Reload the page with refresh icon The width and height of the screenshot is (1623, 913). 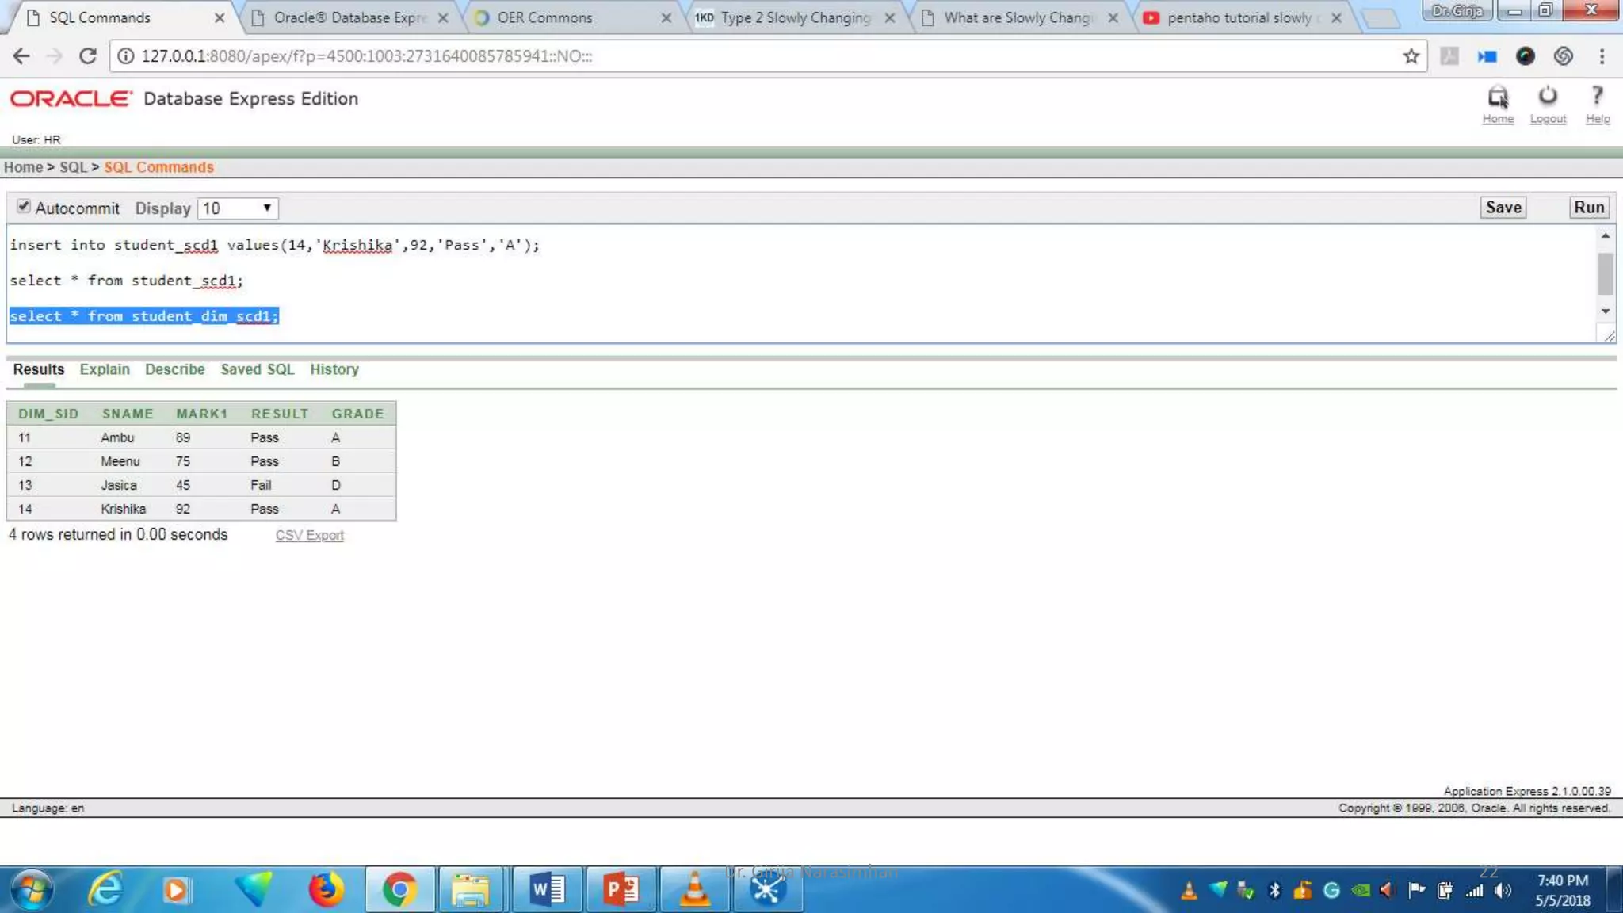(x=88, y=56)
